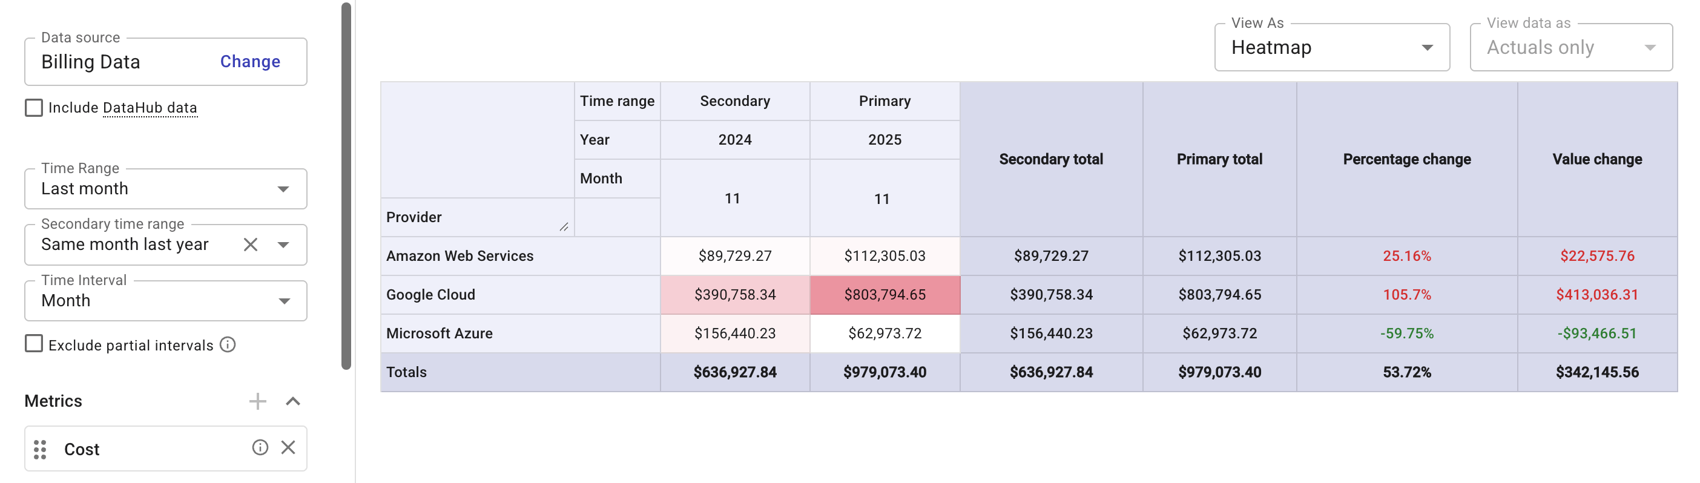Remove the Cost metric
Viewport: 1700px width, 483px height.
coord(288,448)
